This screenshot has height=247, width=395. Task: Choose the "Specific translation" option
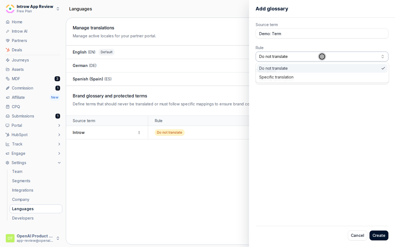(322, 77)
